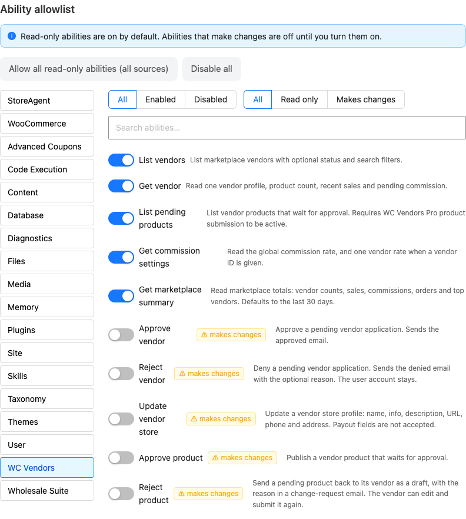Open the StoreAgent source
Screen dimensions: 466x519
47,101
